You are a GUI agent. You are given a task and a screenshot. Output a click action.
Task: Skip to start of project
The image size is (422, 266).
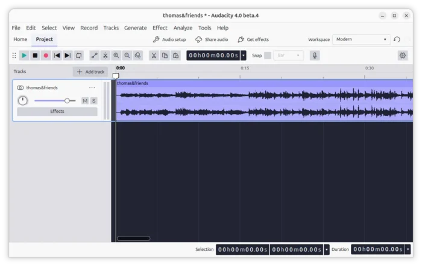click(57, 55)
